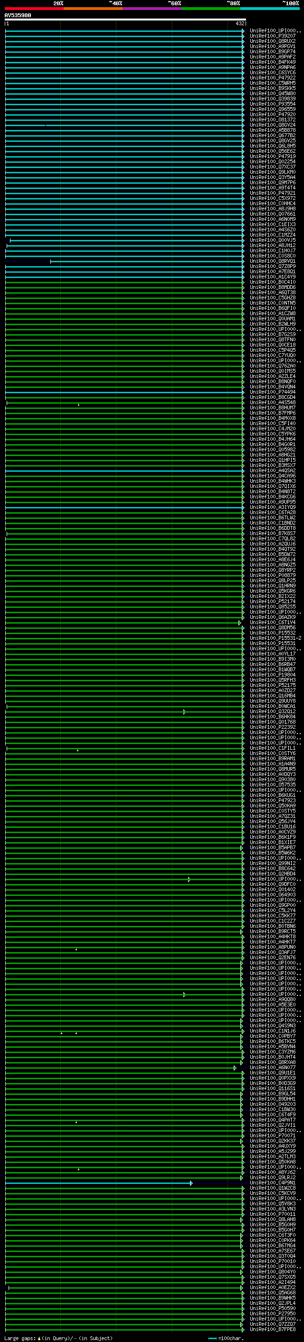Viewport: 304px width, 1342px height.
Task: Select the UniRef100_Q99NI2 label
Action: tap(273, 863)
